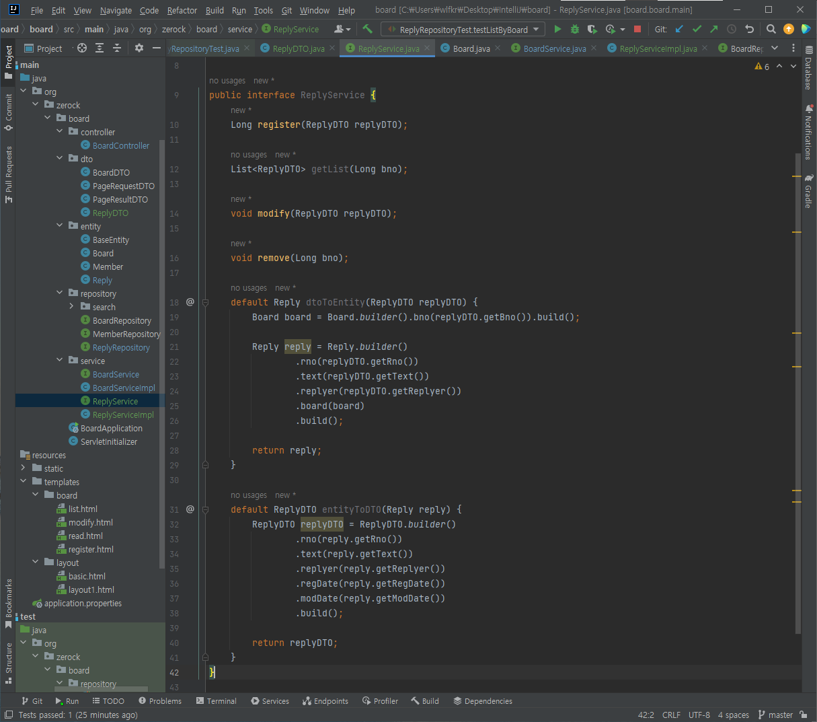Open the Tools menu
This screenshot has width=817, height=722.
[x=263, y=10]
